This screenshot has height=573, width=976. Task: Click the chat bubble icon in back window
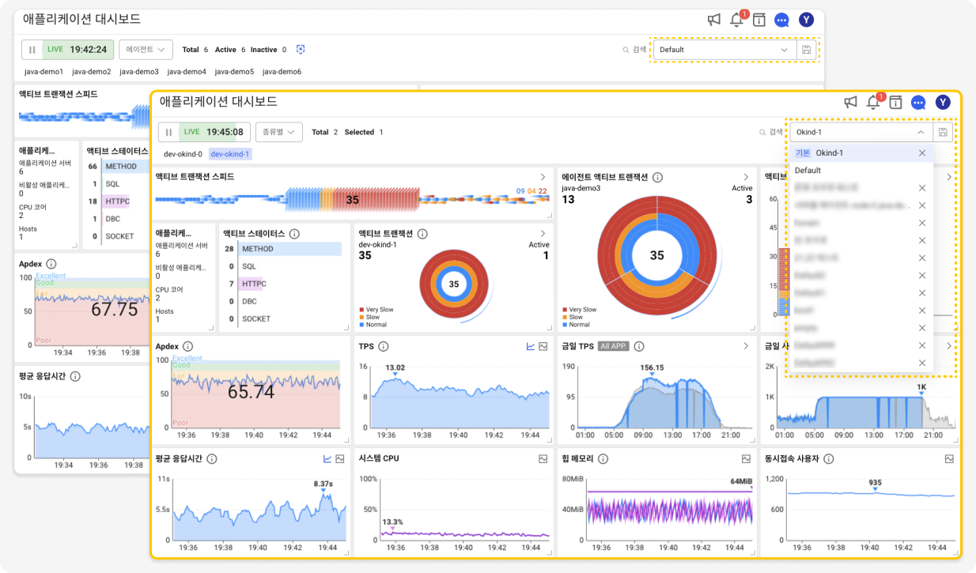pos(782,21)
